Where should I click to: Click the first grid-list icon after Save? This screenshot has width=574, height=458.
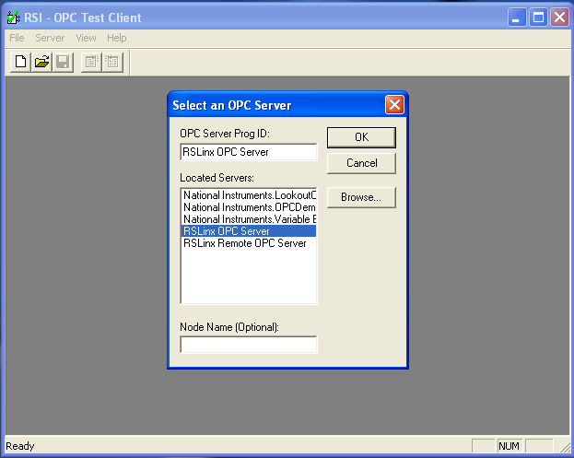click(x=91, y=62)
